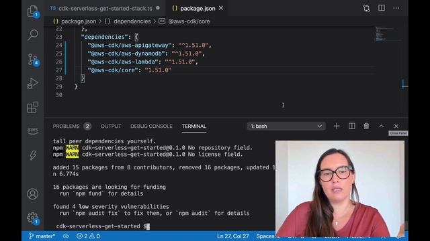
Task: Click the problems count badge 2
Action: (87, 127)
